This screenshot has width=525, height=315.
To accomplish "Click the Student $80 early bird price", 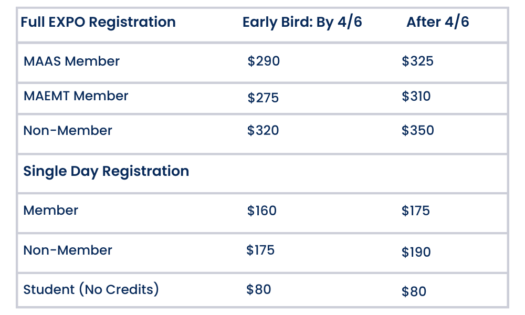I will pyautogui.click(x=259, y=290).
